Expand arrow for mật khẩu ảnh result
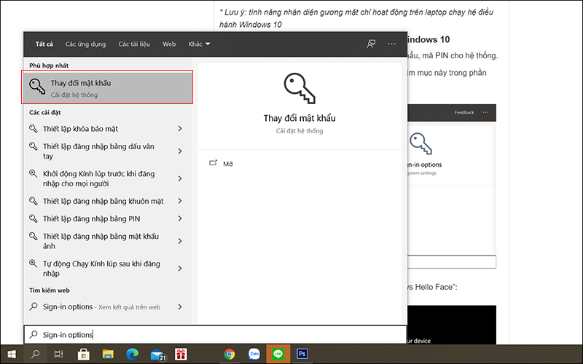 (180, 241)
